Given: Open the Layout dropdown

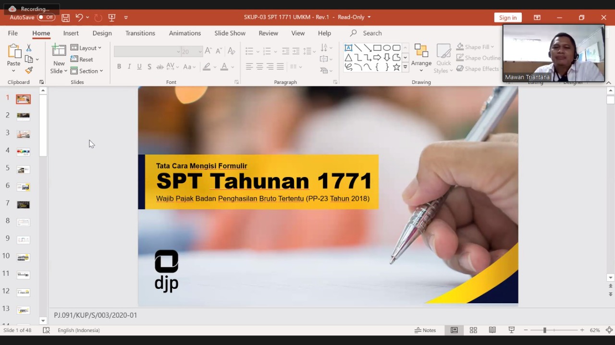Looking at the screenshot, I should tap(86, 48).
